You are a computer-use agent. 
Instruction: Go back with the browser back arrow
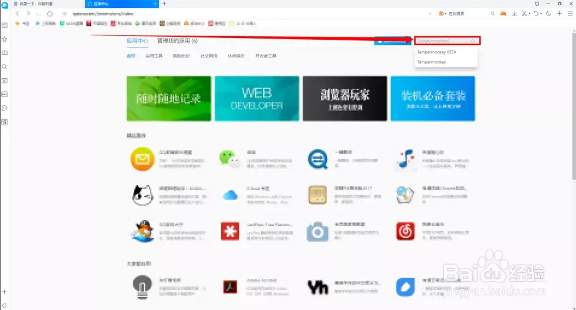[17, 14]
